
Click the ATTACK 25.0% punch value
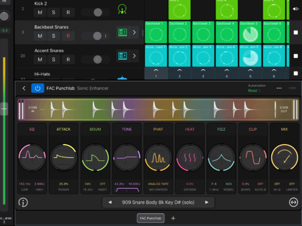63,184
